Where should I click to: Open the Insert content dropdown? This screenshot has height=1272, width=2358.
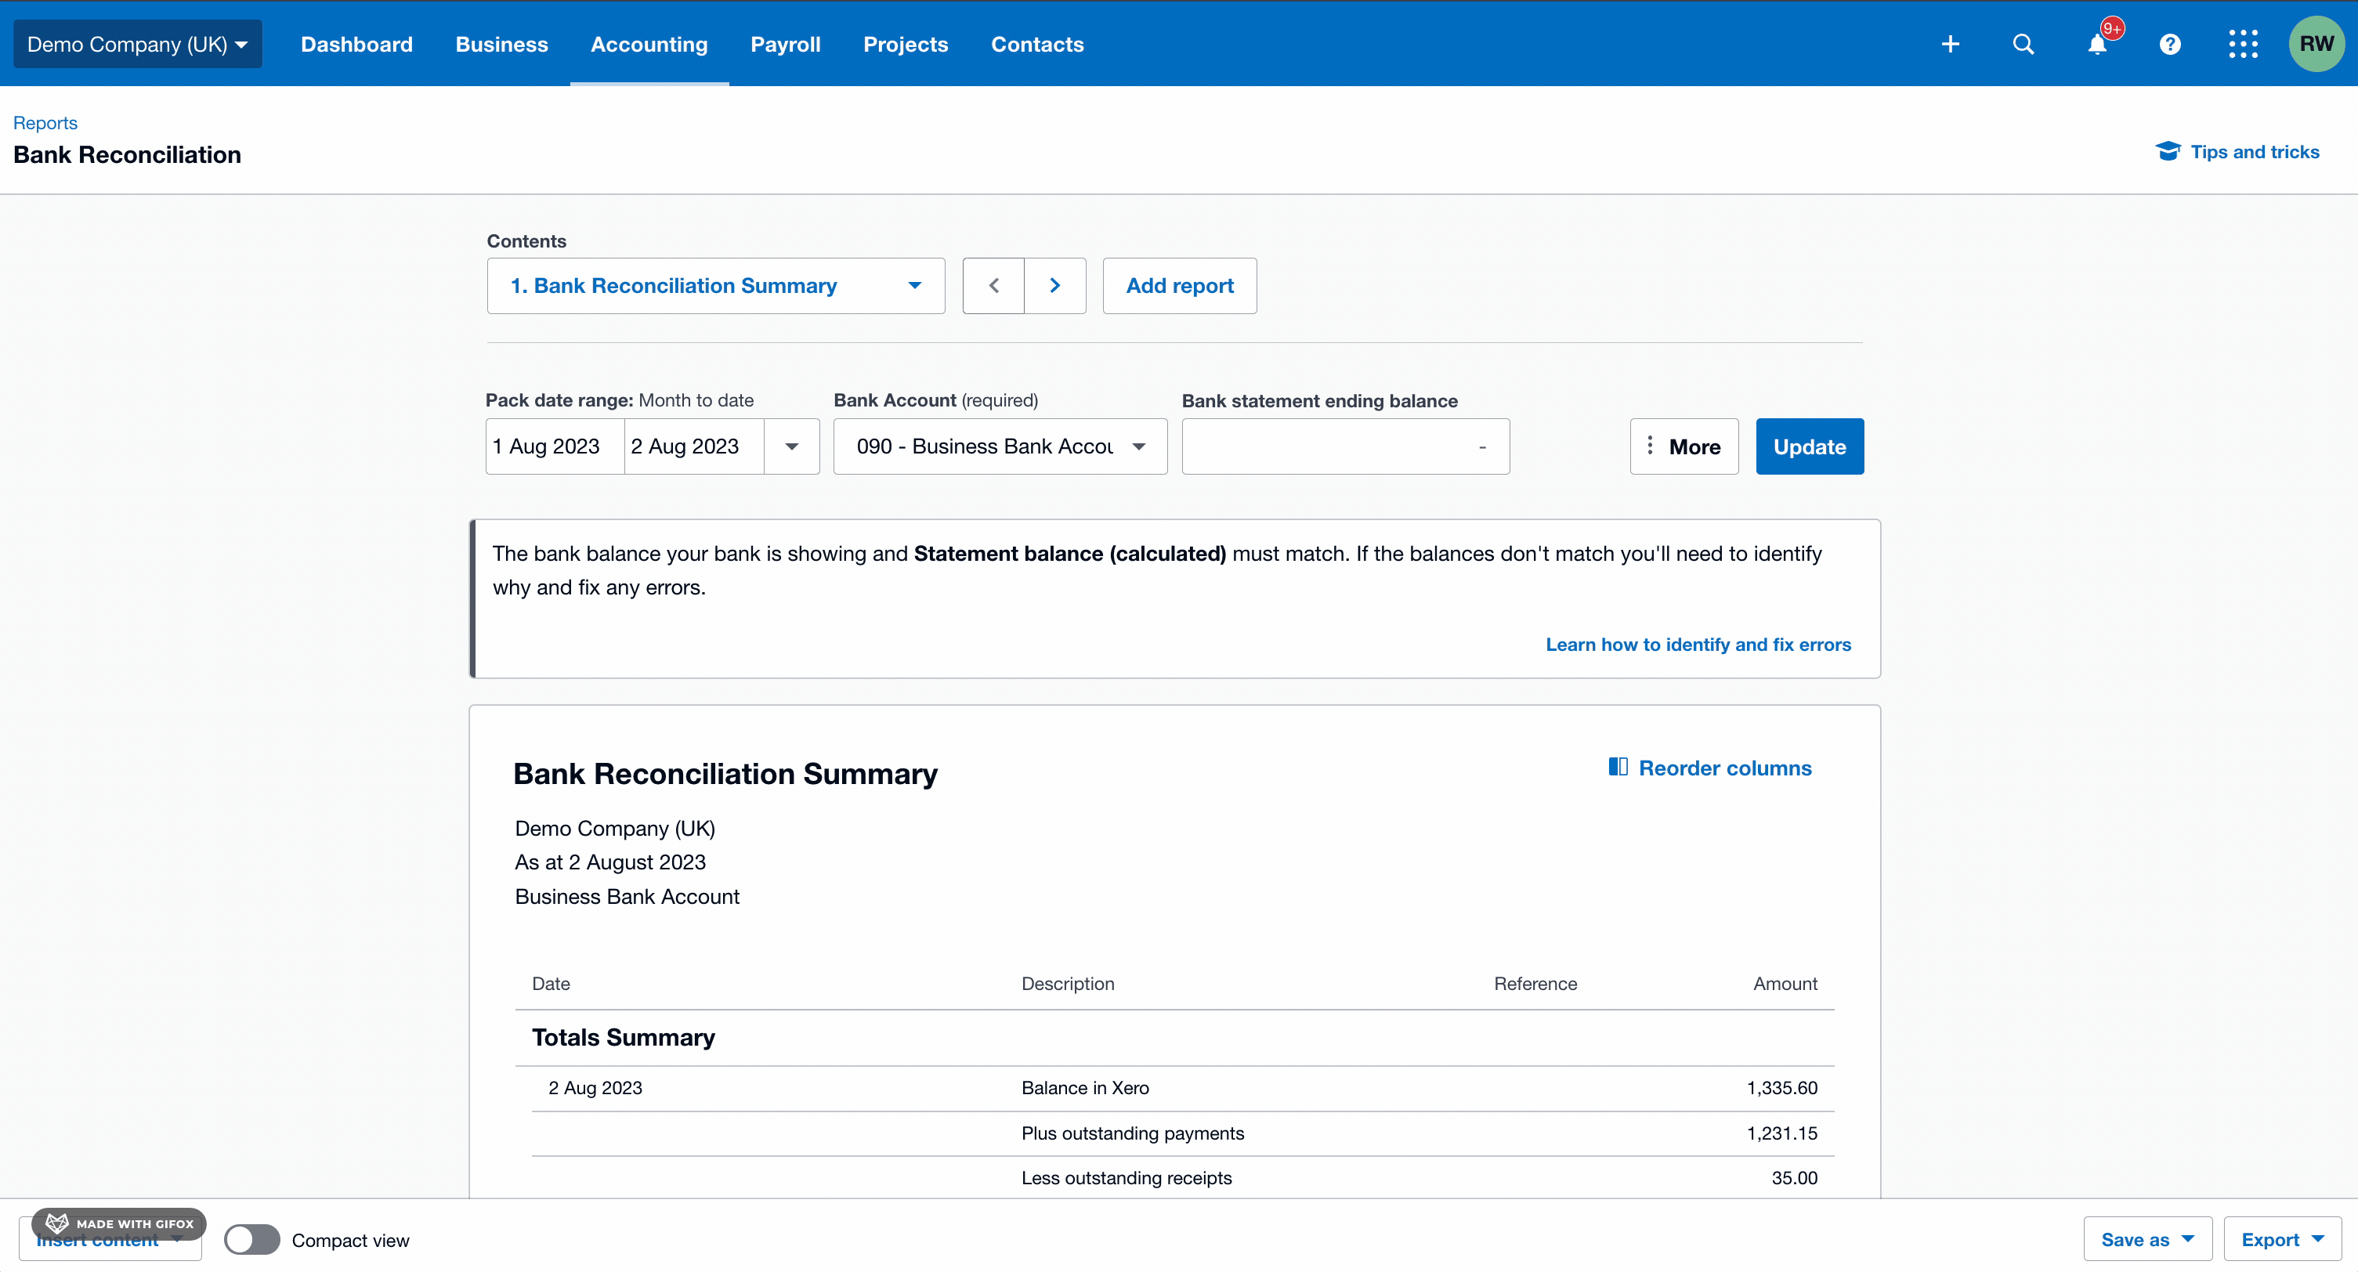coord(110,1241)
